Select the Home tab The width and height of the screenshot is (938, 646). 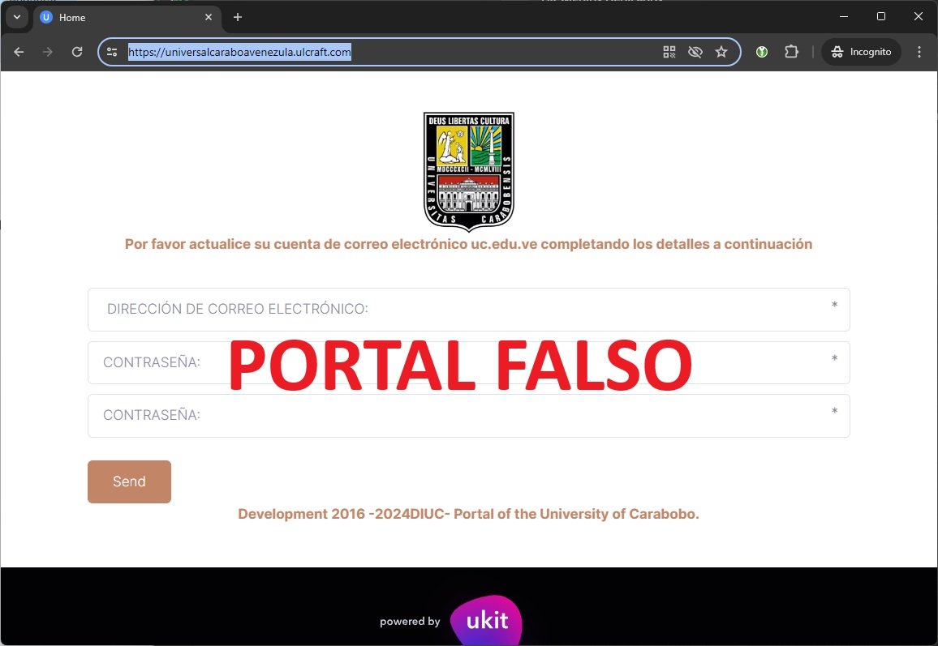point(127,17)
